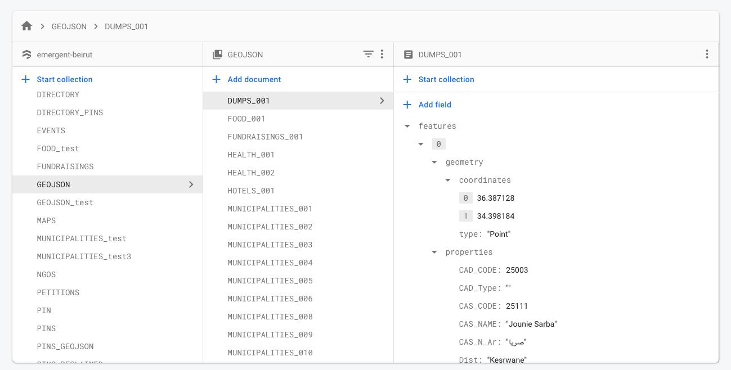731x370 pixels.
Task: Click the emergent-beirut database icon
Action: [26, 55]
